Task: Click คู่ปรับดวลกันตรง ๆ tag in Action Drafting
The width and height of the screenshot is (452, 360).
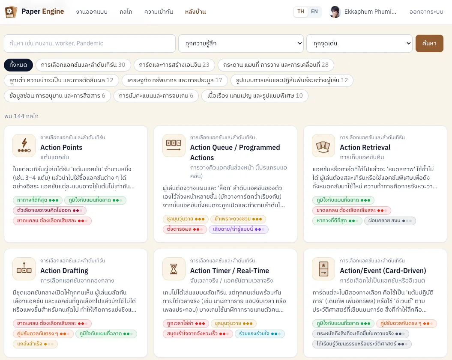Action: tap(43, 334)
